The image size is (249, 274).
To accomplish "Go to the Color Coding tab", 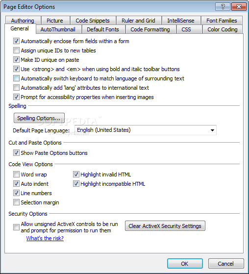I will coord(222,29).
